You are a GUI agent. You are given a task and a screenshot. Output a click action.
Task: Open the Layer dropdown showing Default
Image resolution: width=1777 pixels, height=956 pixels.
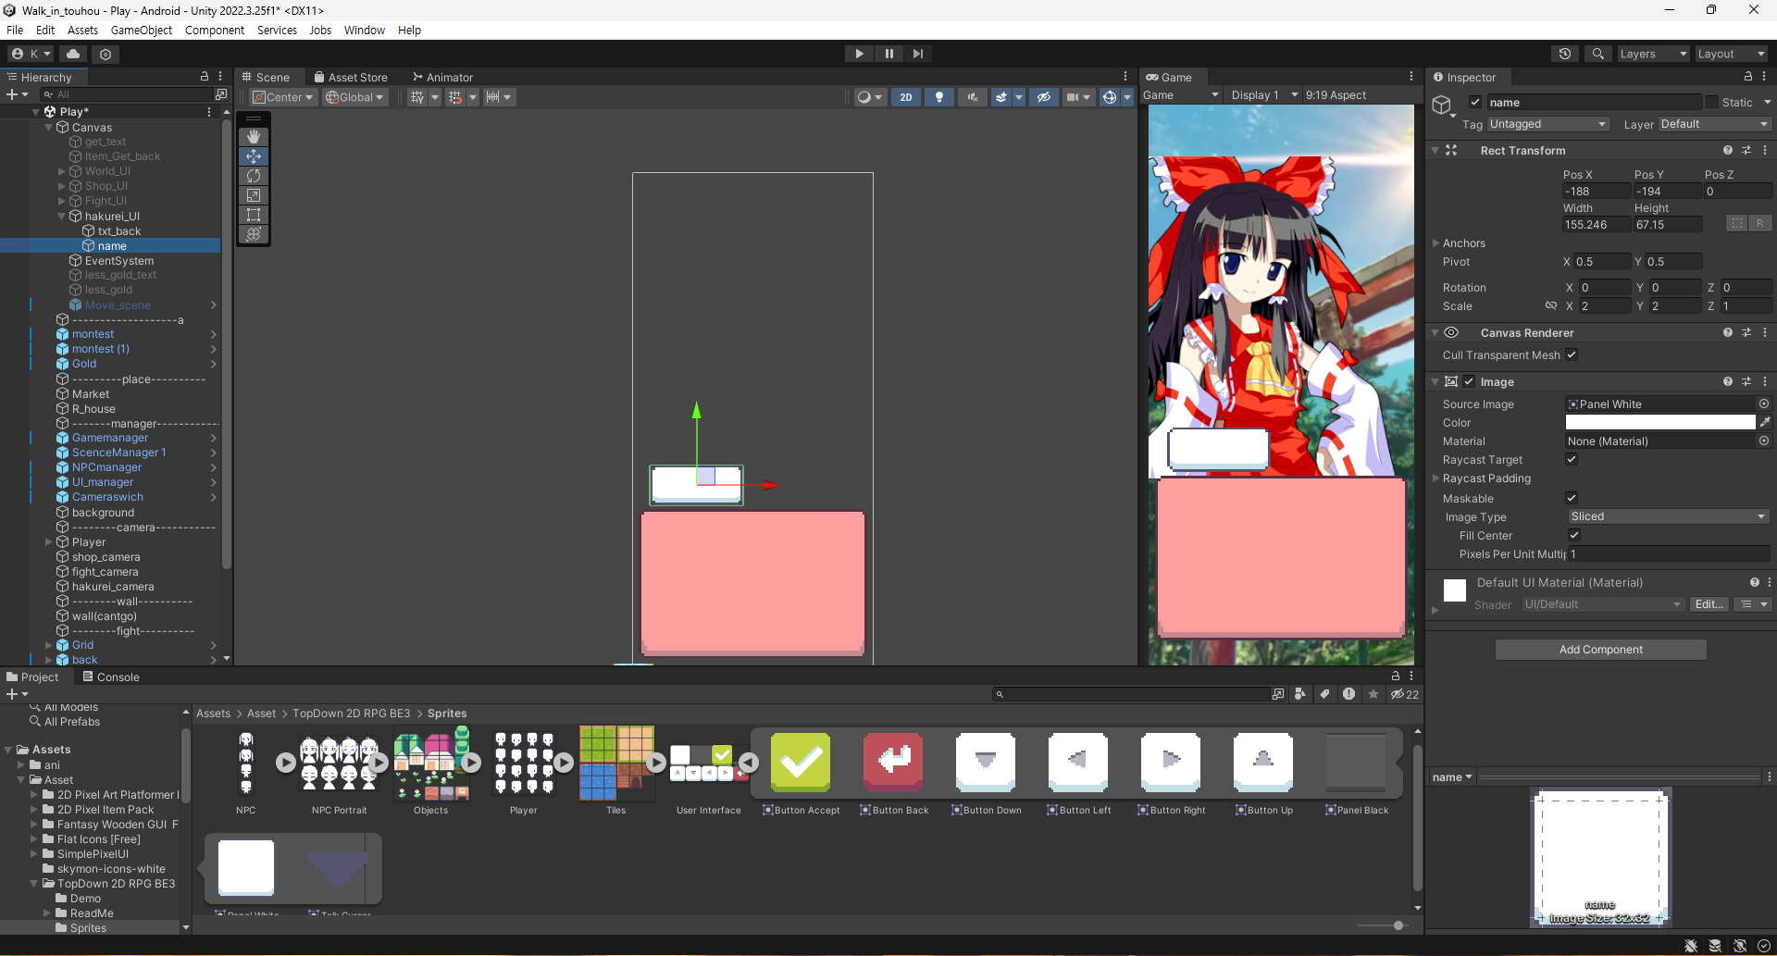pos(1715,124)
